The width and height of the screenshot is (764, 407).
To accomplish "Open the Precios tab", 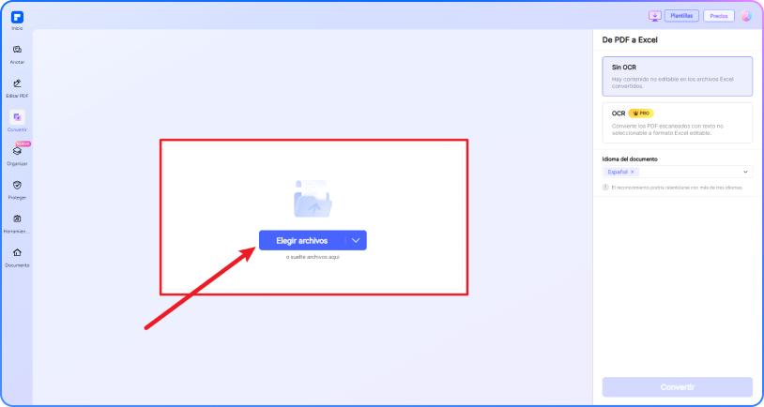I will click(x=719, y=16).
